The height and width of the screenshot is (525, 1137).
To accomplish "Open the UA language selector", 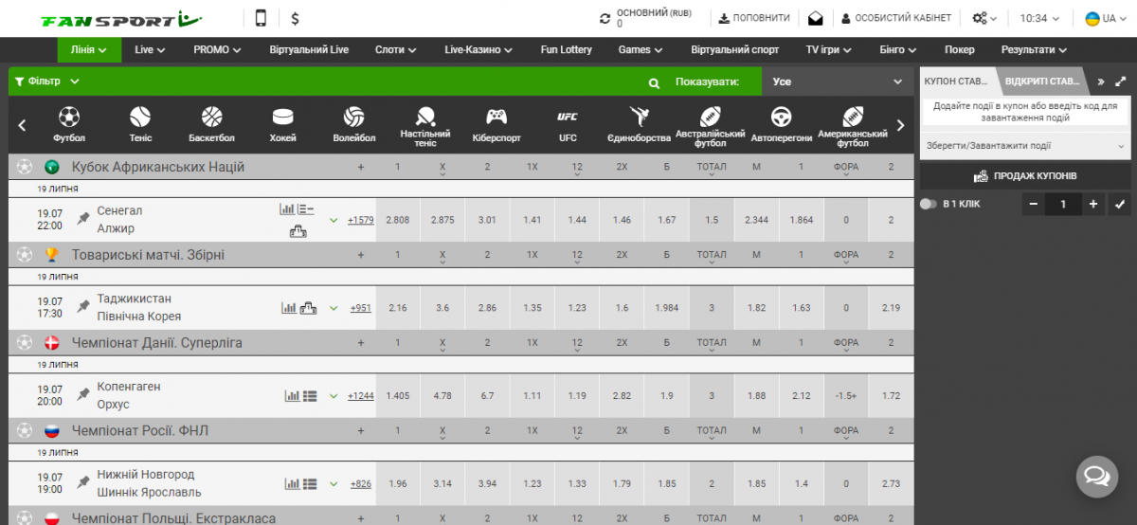I will [x=1105, y=18].
